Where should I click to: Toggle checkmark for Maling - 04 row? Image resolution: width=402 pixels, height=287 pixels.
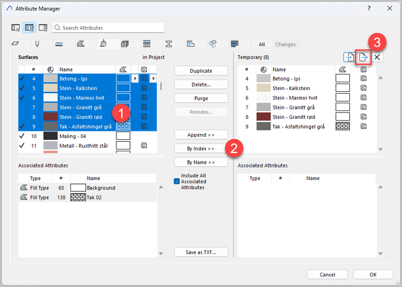(22, 136)
